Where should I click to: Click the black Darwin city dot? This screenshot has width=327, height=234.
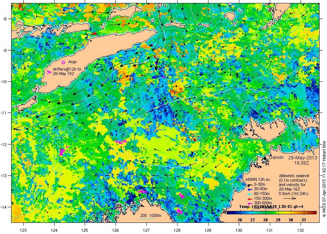click(x=265, y=158)
